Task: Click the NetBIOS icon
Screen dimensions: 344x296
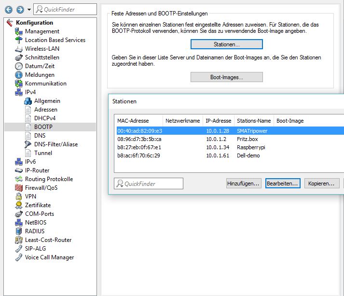Action: (19, 223)
